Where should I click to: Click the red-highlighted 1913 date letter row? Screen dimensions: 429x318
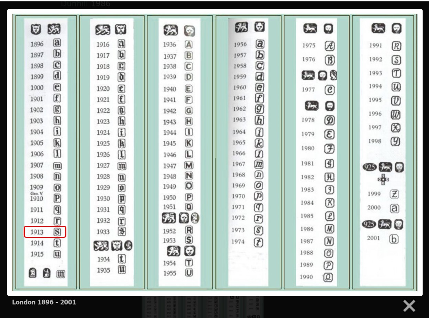click(x=45, y=232)
